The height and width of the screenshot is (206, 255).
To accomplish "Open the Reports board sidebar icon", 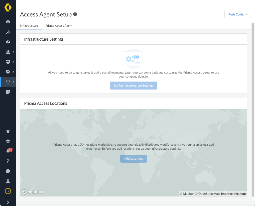I will pyautogui.click(x=8, y=92).
